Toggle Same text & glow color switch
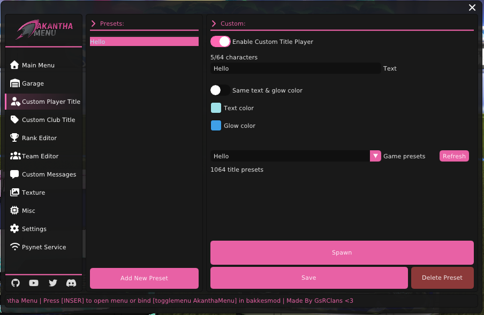The height and width of the screenshot is (315, 484). point(220,90)
